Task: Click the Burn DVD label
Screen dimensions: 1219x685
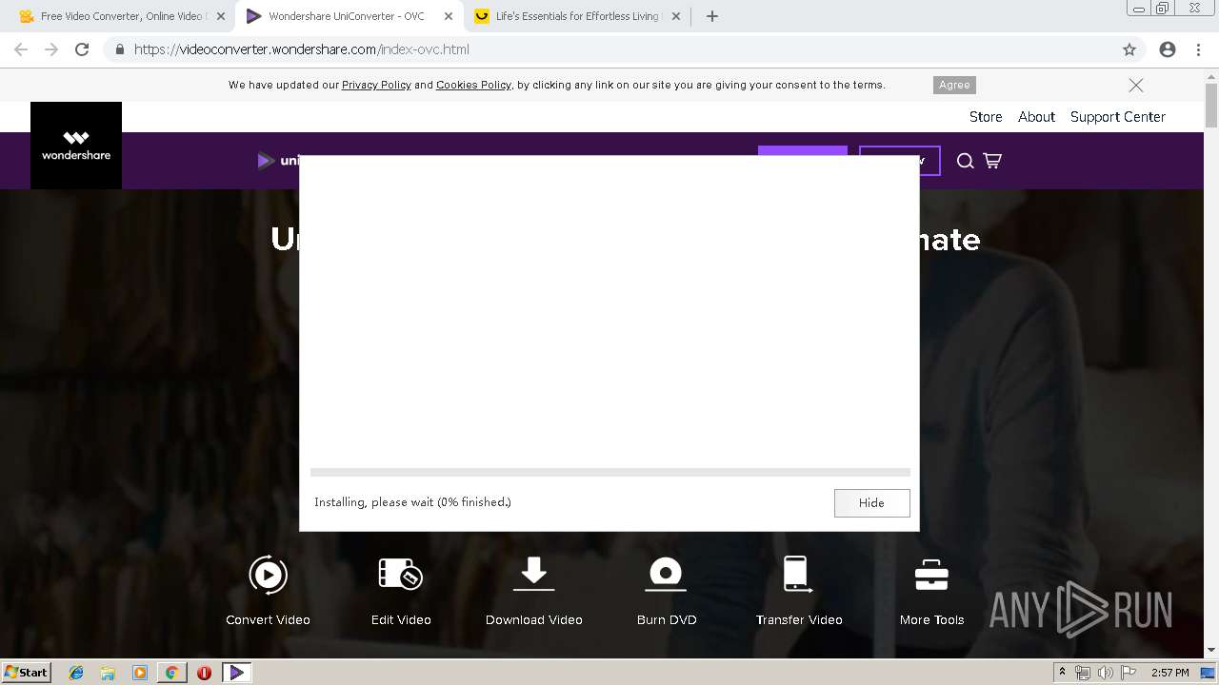Action: (x=667, y=619)
